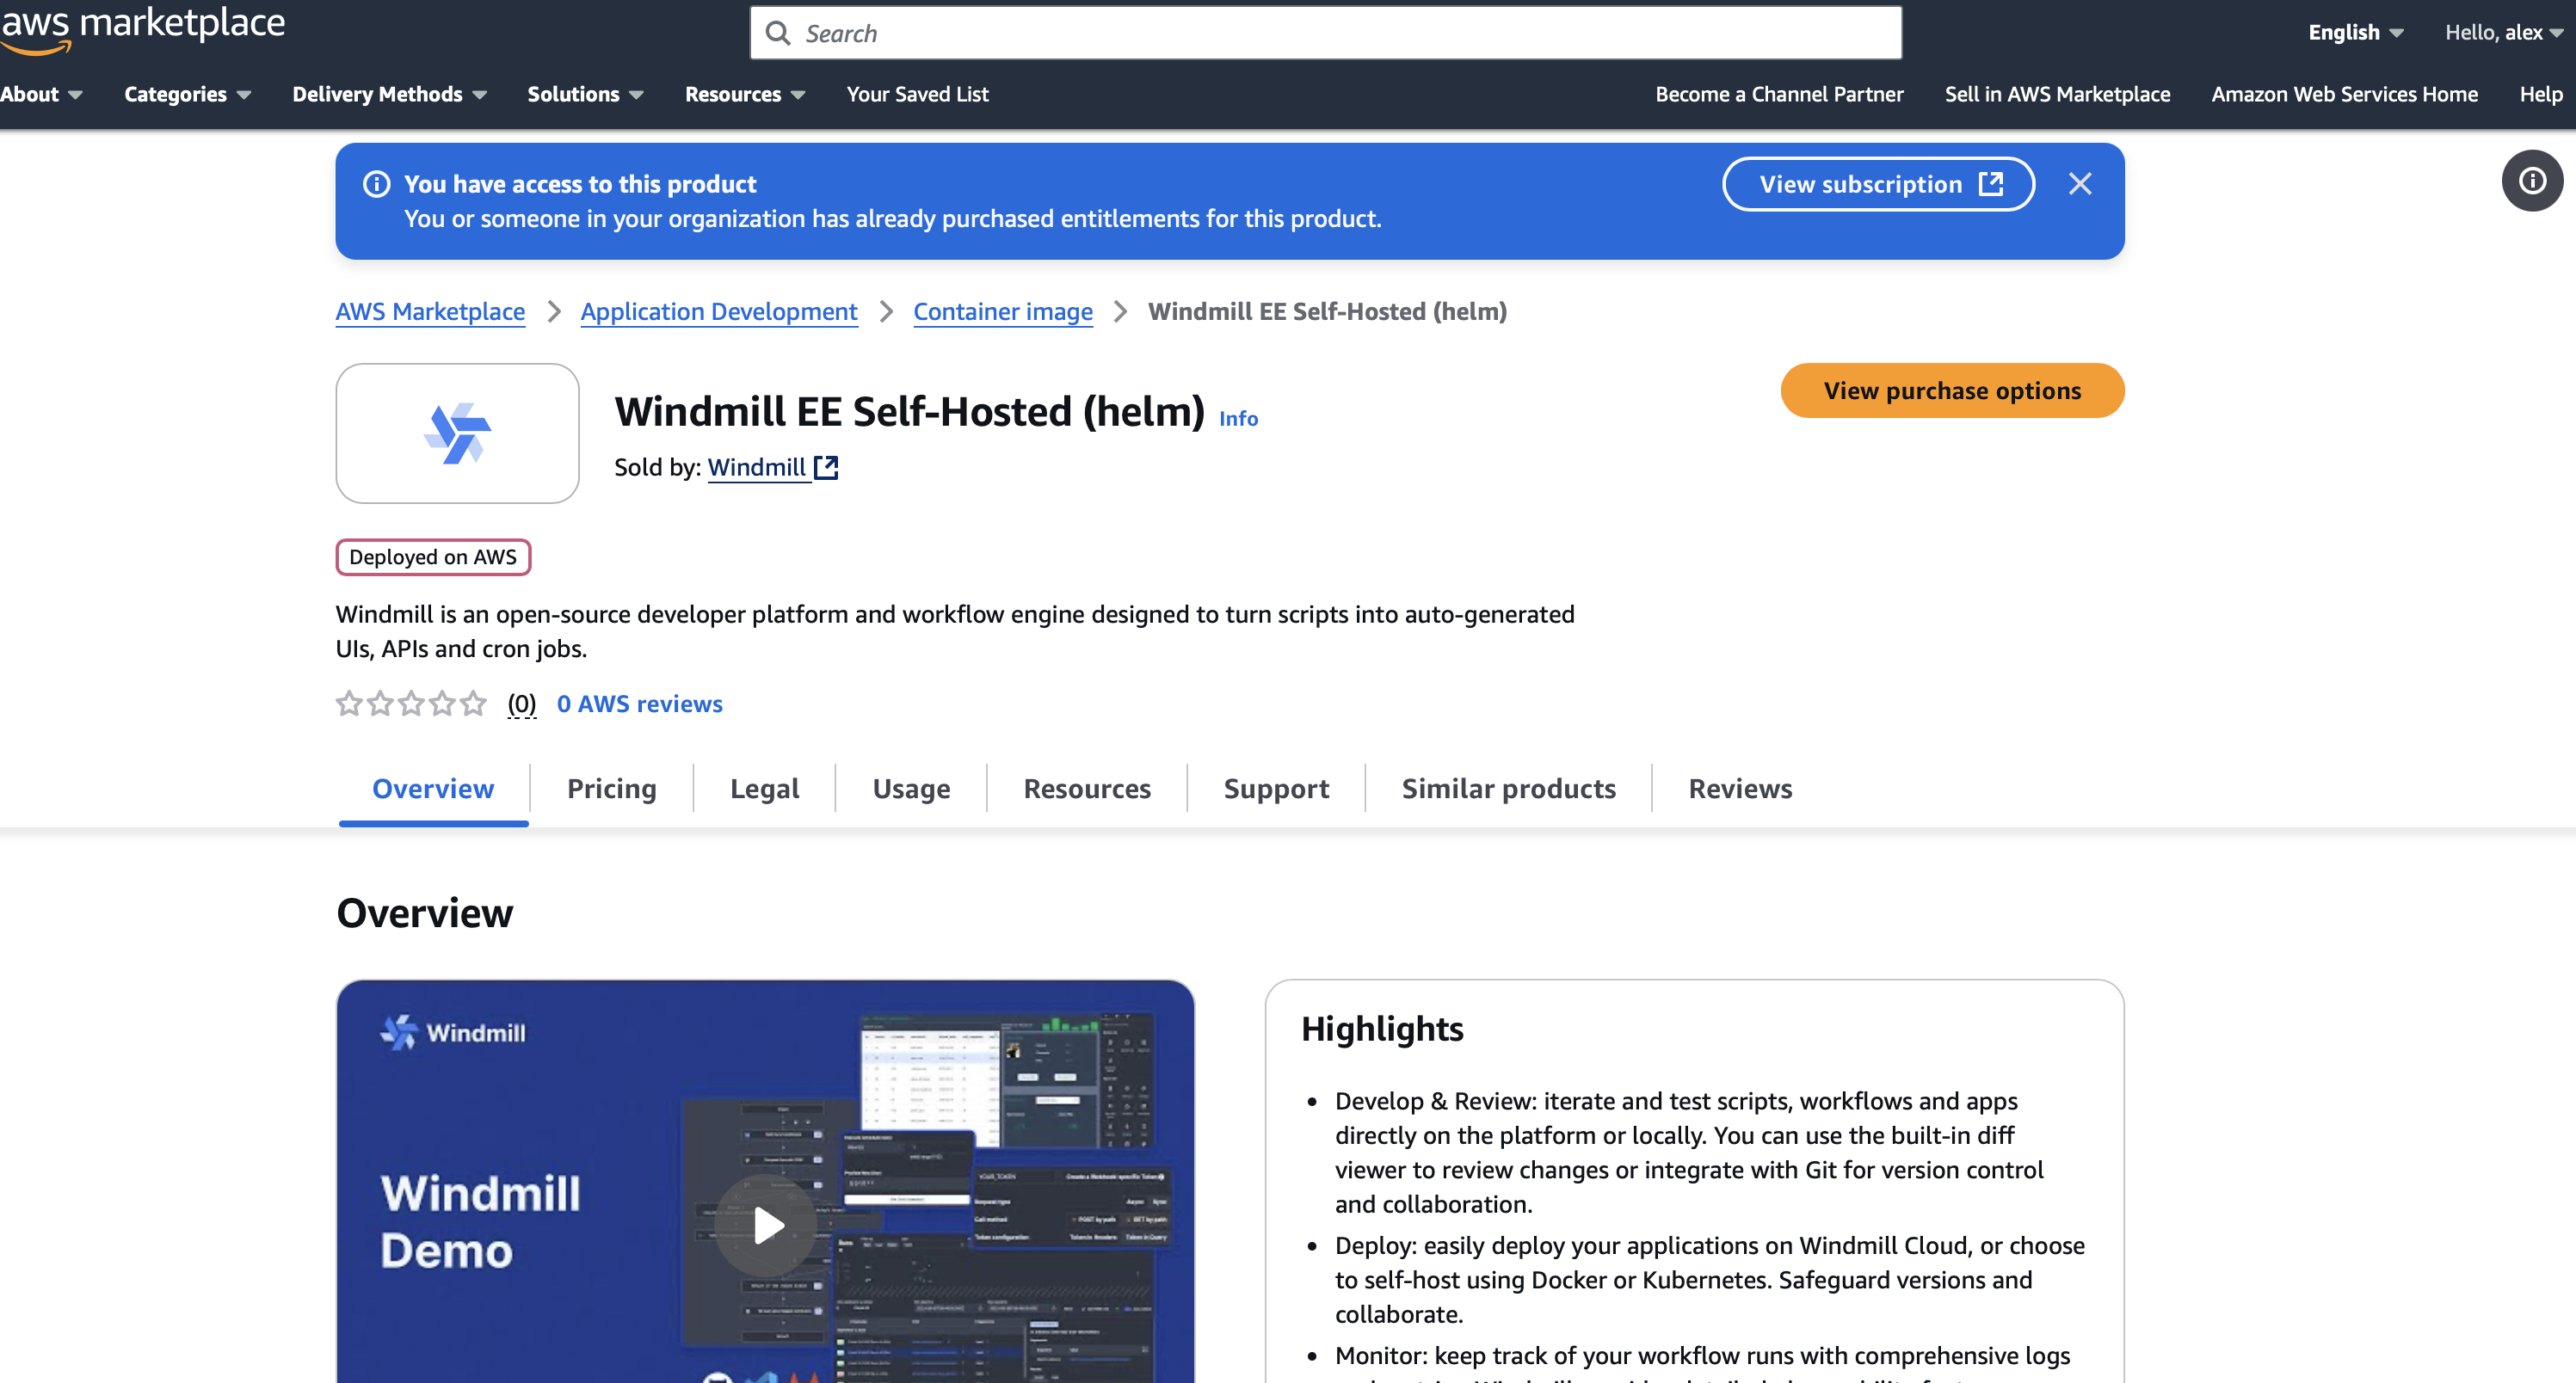The width and height of the screenshot is (2576, 1383).
Task: Click inside the Search input field
Action: [x=1100, y=33]
